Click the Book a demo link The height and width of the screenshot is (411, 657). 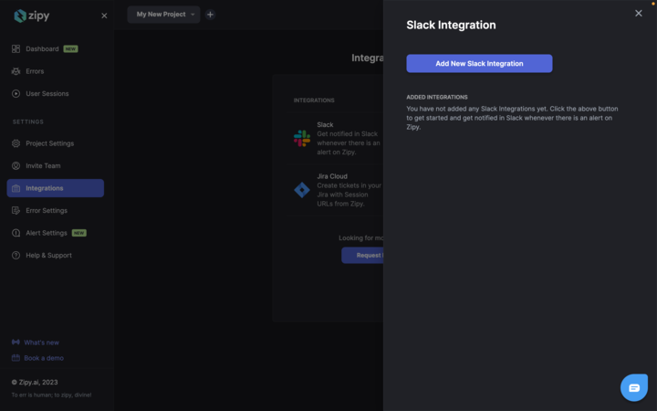(x=44, y=358)
